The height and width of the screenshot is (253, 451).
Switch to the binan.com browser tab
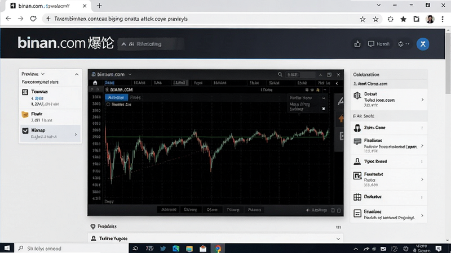[x=48, y=6]
